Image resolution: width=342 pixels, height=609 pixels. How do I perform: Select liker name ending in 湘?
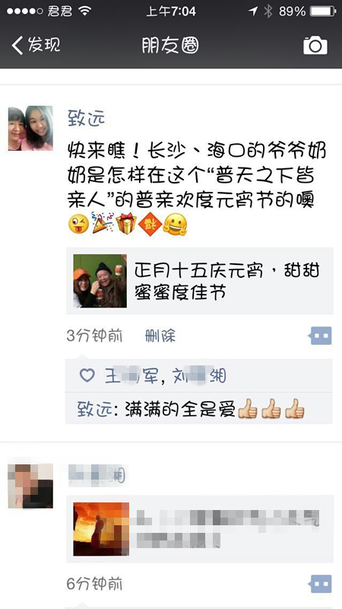[199, 375]
